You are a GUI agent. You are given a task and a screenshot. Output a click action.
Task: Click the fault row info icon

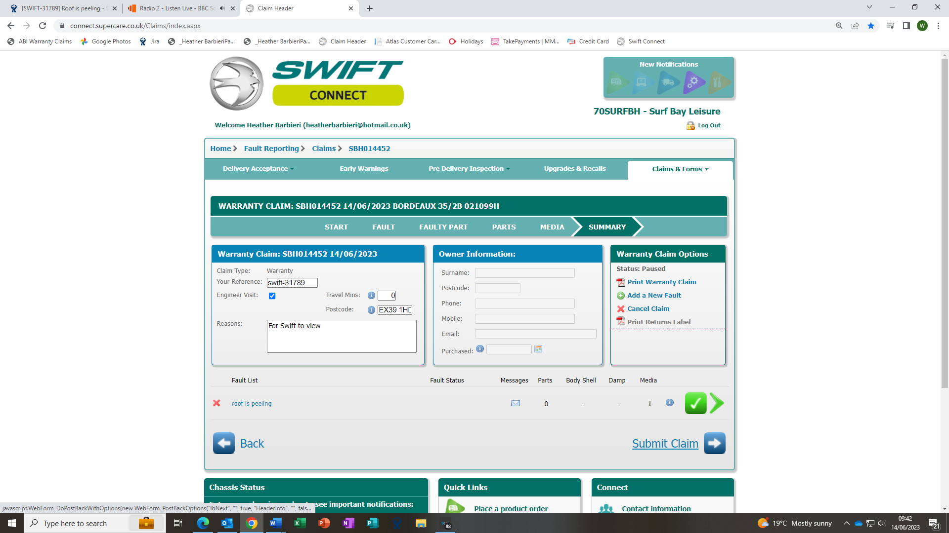(x=669, y=403)
